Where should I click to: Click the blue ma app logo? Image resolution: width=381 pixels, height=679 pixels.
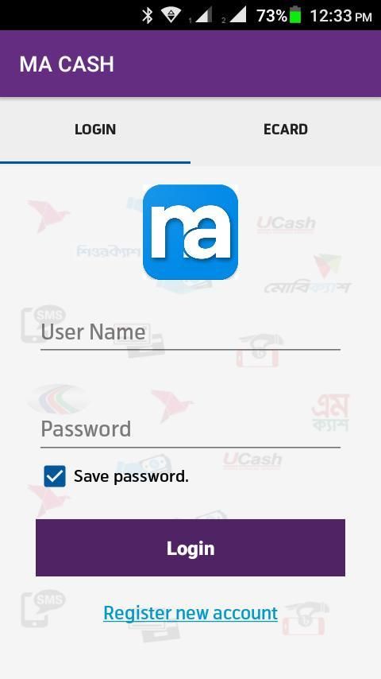coord(190,232)
